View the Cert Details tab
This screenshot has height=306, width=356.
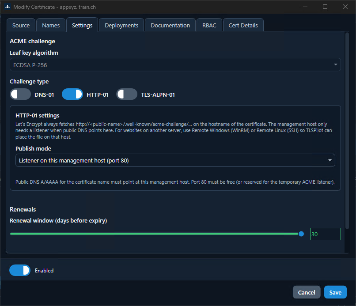click(243, 25)
